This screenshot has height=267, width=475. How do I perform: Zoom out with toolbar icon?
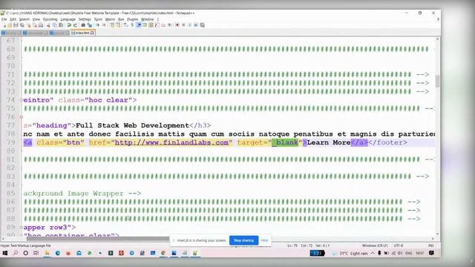[104, 25]
